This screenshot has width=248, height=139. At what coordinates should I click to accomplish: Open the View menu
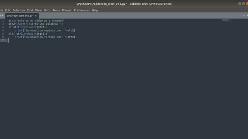[x=38, y=10]
